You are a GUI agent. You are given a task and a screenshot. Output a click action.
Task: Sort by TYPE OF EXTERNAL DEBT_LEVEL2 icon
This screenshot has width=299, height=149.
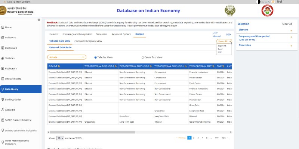pyautogui.click(x=151, y=66)
